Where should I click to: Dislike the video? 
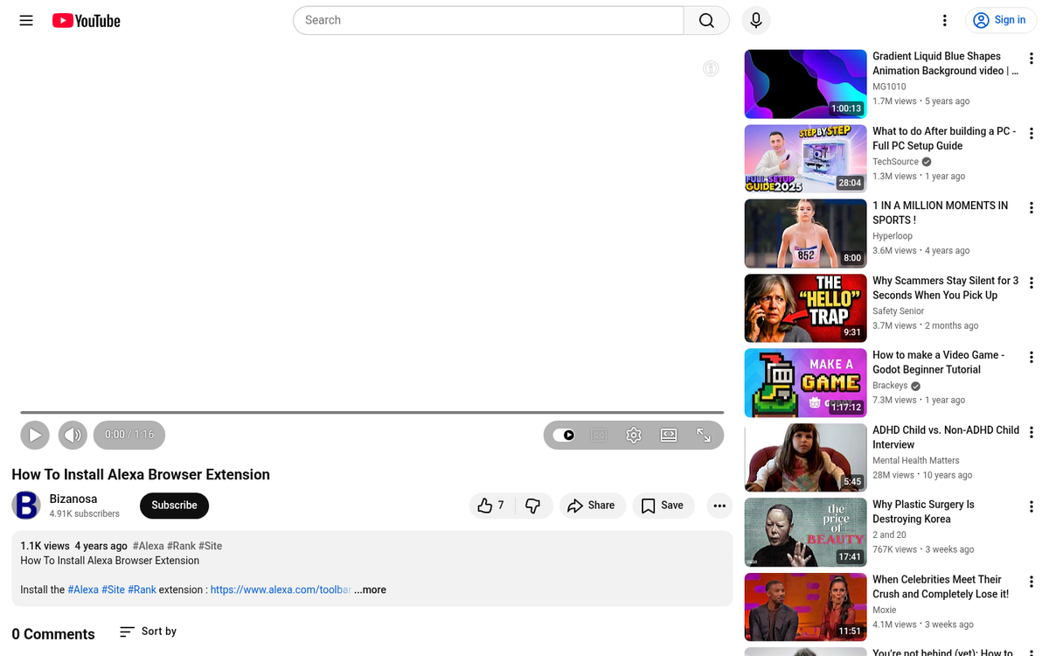click(x=533, y=506)
